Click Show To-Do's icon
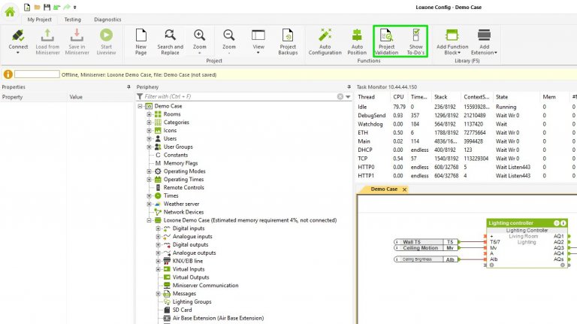Viewport: 577px width, 324px height. point(415,35)
